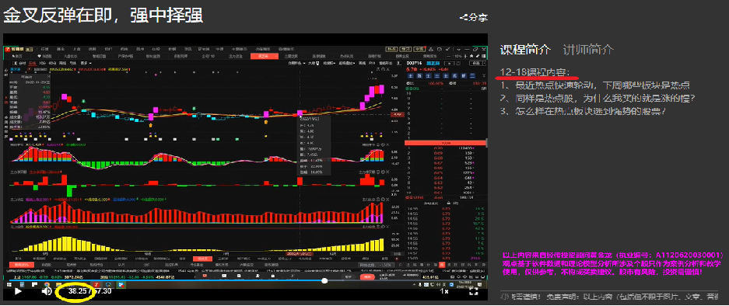The height and width of the screenshot is (306, 729).
Task: Click the orange button on the bottom status bar
Action: point(368,276)
